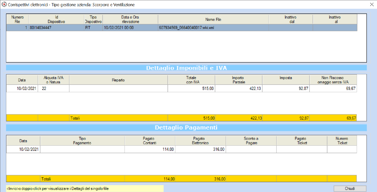Select 515,00 in the 10/02/2021 IVA row
Viewport: 377px width, 192px height.
coord(191,88)
